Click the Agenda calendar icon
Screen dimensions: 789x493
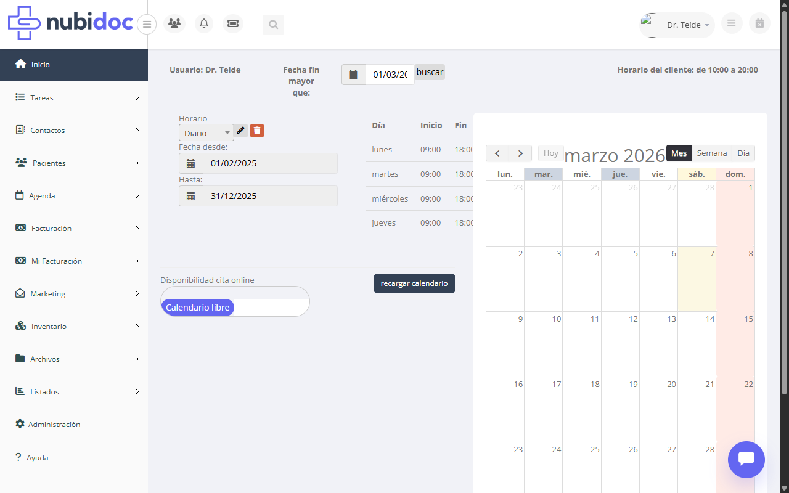point(19,195)
